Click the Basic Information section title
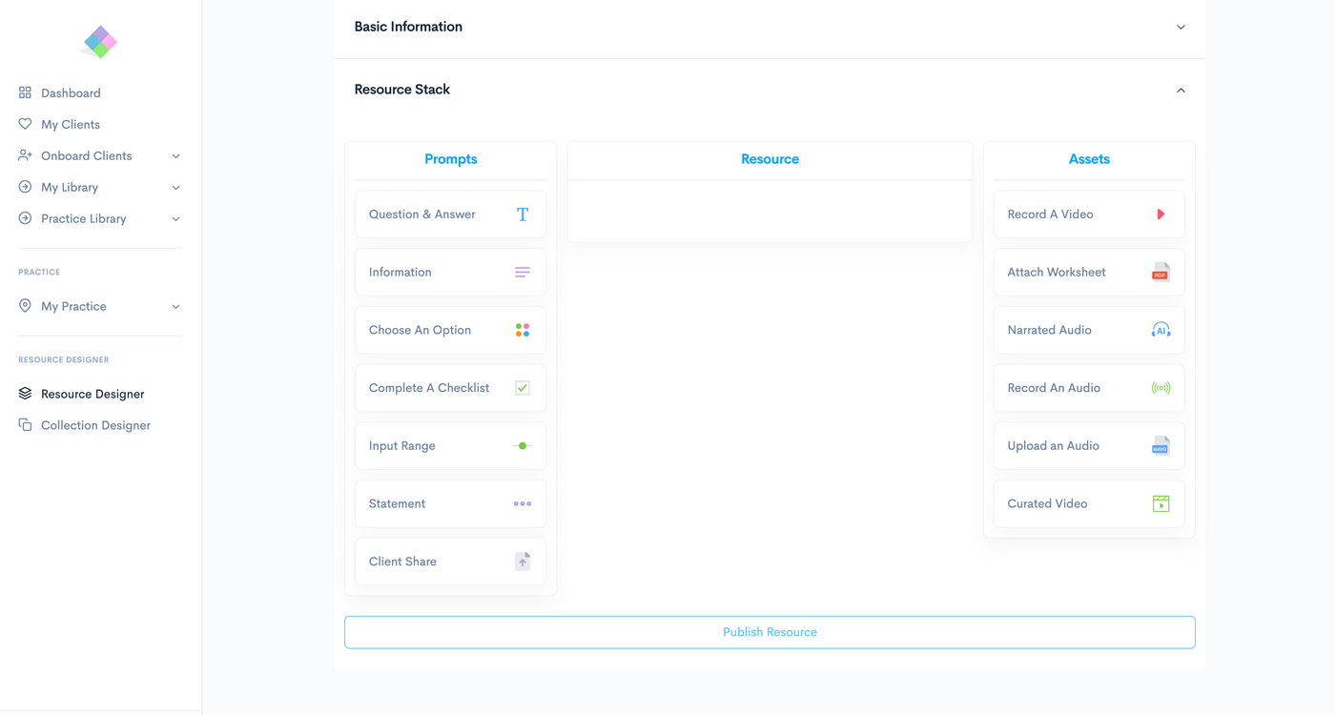This screenshot has height=715, width=1335. pyautogui.click(x=408, y=27)
